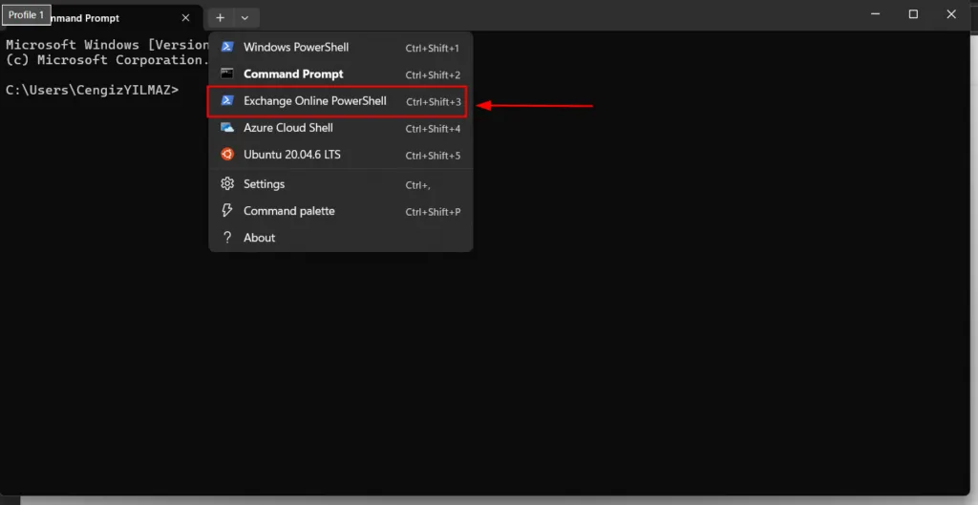
Task: Click the Command palette lightning icon
Action: [x=227, y=211]
